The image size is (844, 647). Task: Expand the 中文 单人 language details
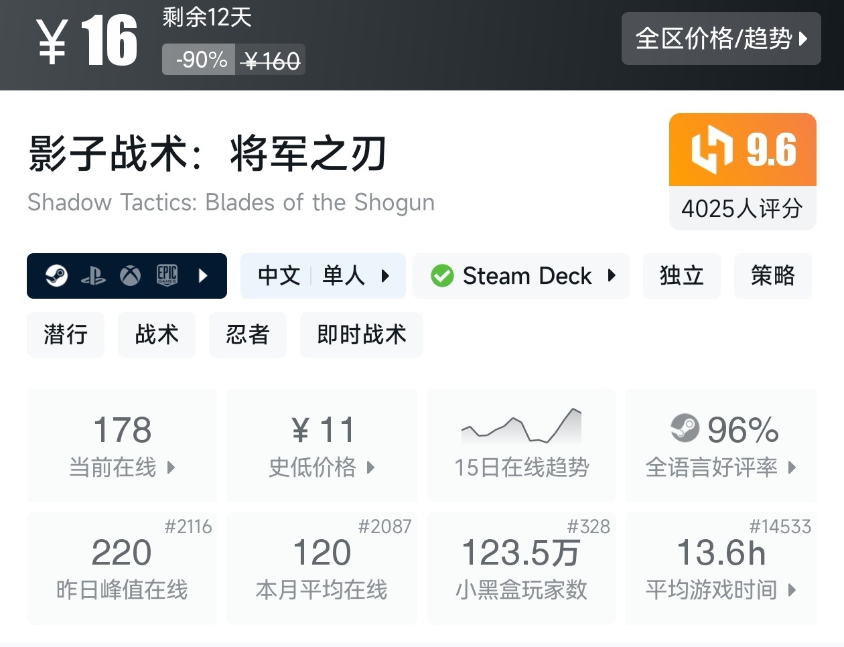click(323, 276)
